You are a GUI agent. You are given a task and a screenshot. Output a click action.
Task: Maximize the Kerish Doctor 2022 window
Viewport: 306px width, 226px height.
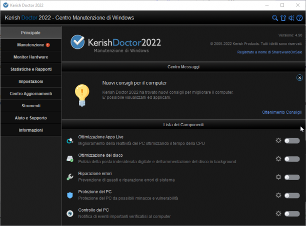[x=282, y=5]
